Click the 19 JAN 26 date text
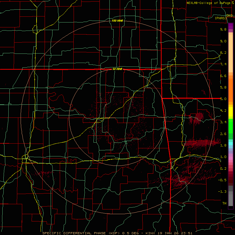 [168, 233]
